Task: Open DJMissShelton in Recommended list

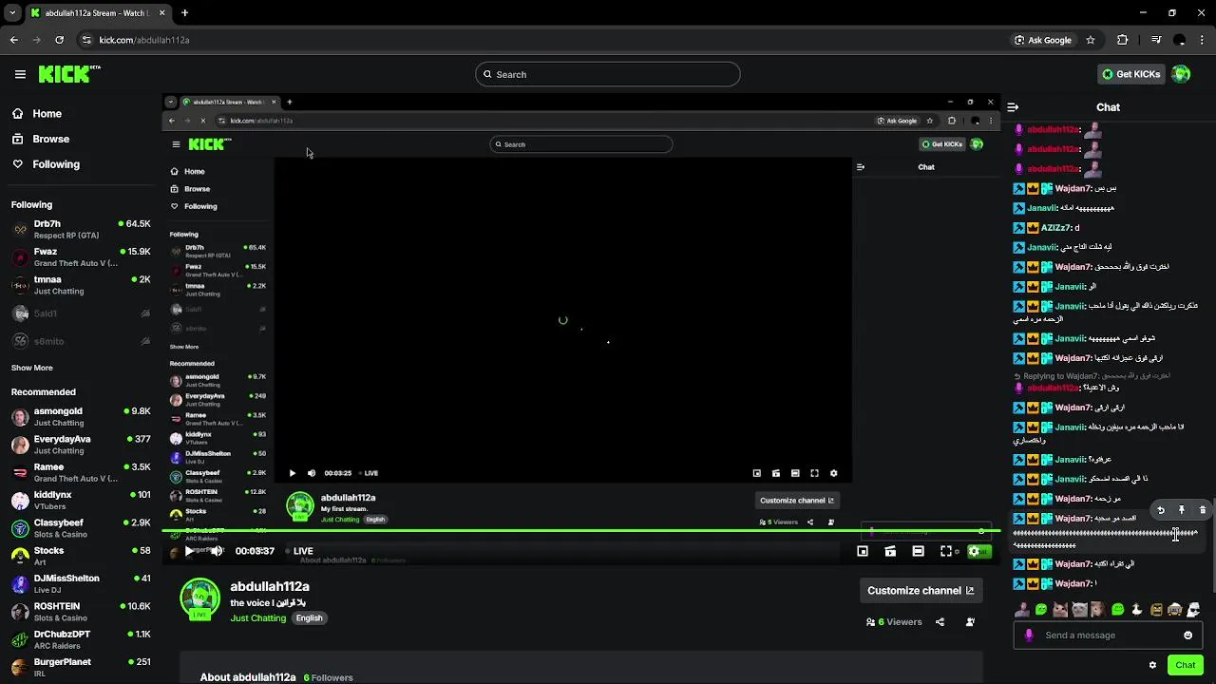Action: pyautogui.click(x=81, y=583)
